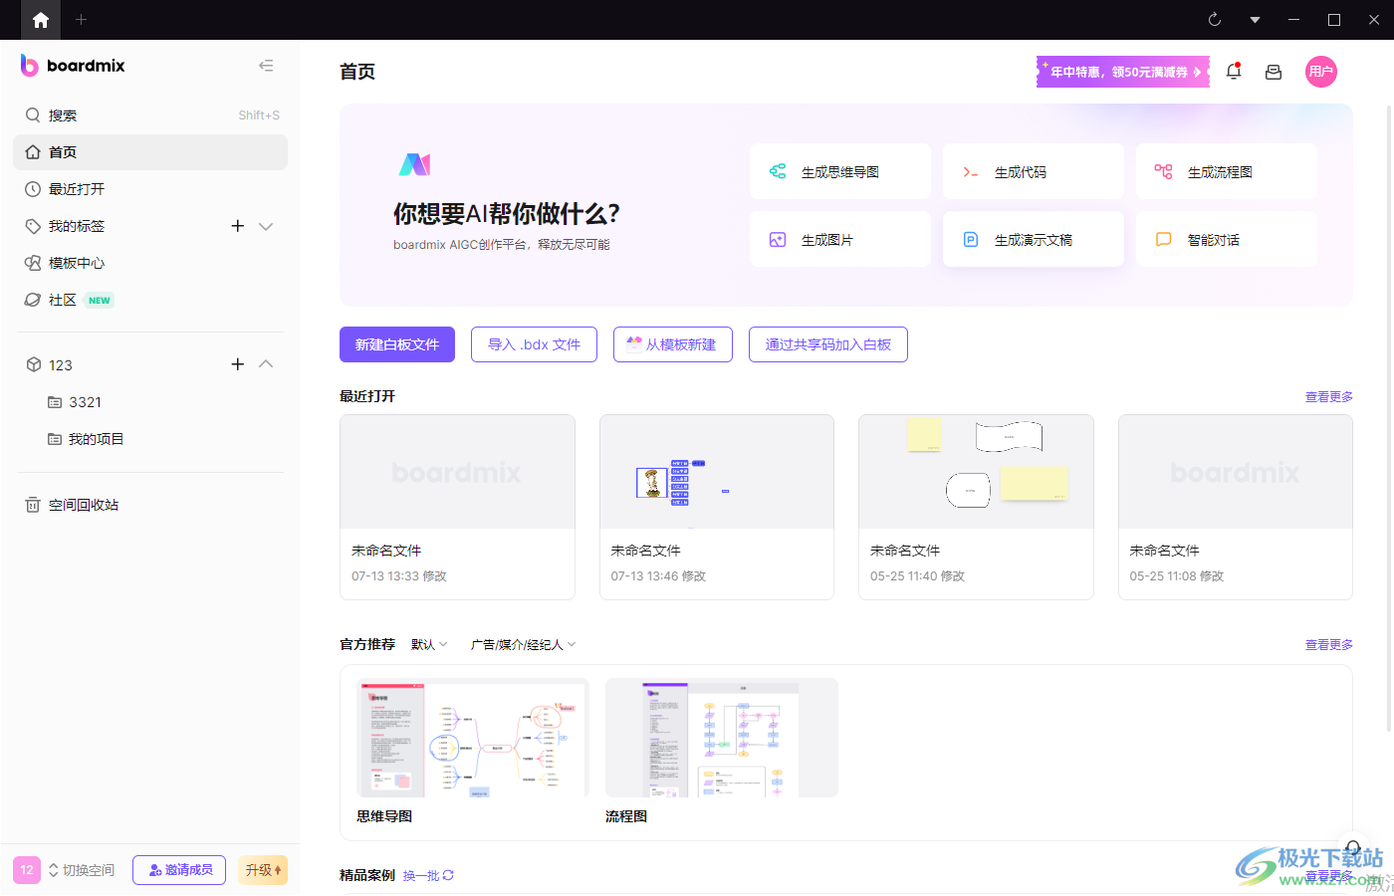Viewport: 1394px width, 896px height.
Task: Click 通过共享码加入白板 button
Action: (828, 344)
